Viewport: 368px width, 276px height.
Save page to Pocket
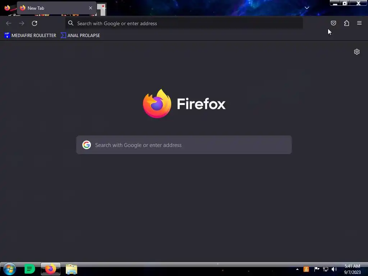pos(333,23)
